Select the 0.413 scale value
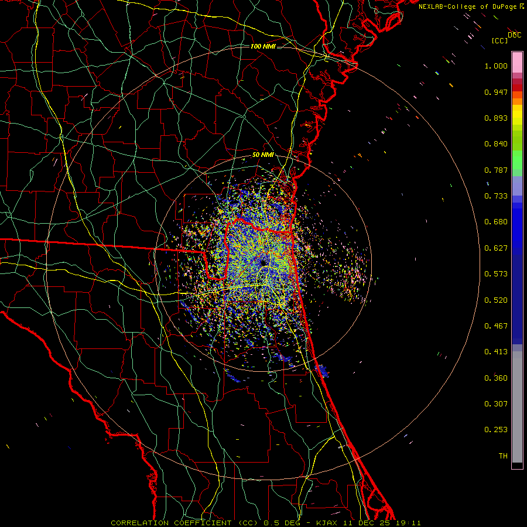This screenshot has height=527, width=527. pos(496,352)
